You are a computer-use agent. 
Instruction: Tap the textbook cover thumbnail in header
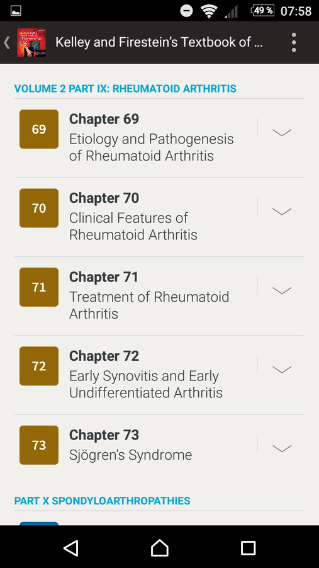[x=31, y=42]
